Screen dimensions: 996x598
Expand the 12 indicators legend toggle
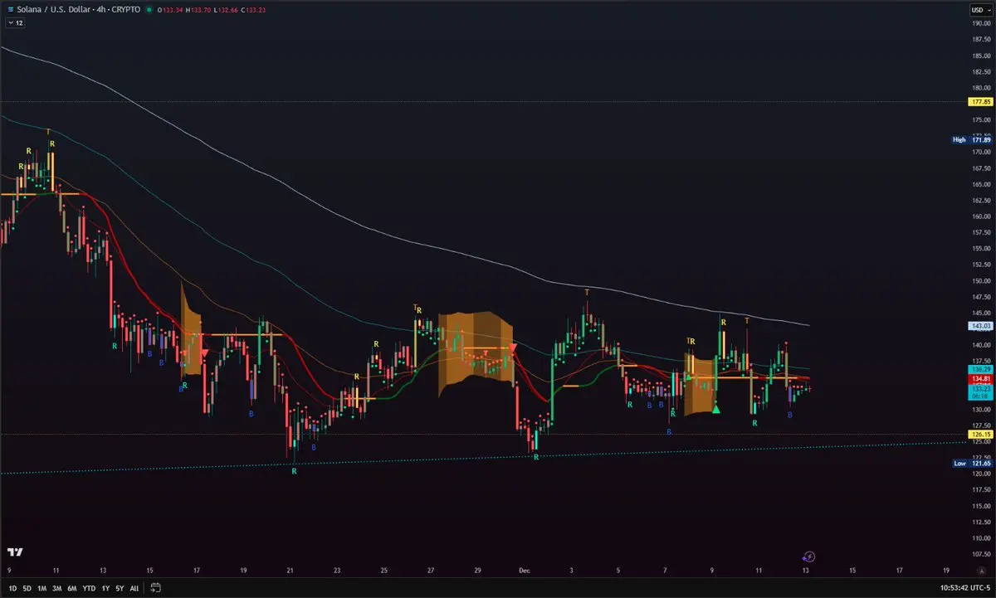pos(16,24)
